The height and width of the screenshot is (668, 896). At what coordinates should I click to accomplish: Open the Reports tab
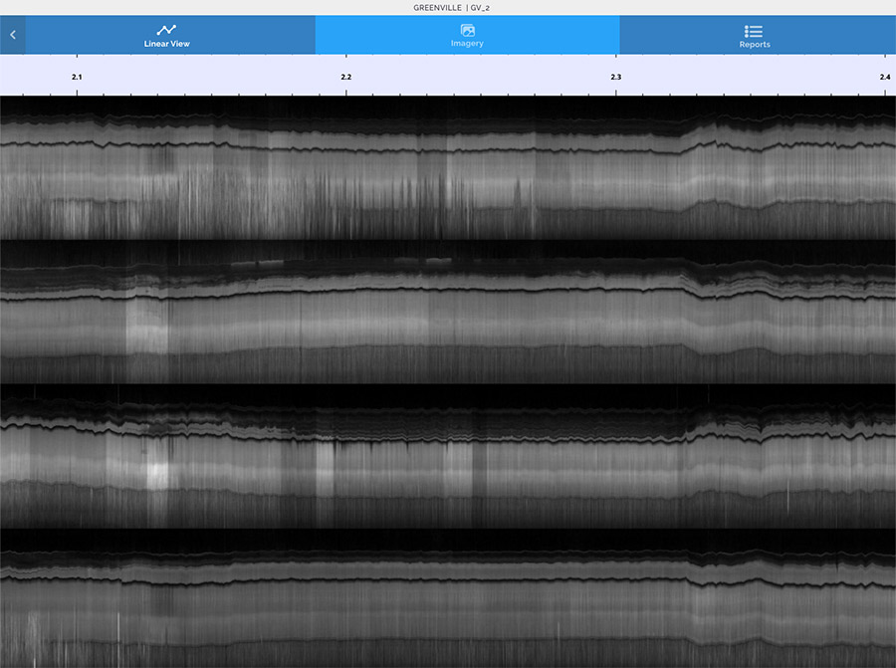758,35
